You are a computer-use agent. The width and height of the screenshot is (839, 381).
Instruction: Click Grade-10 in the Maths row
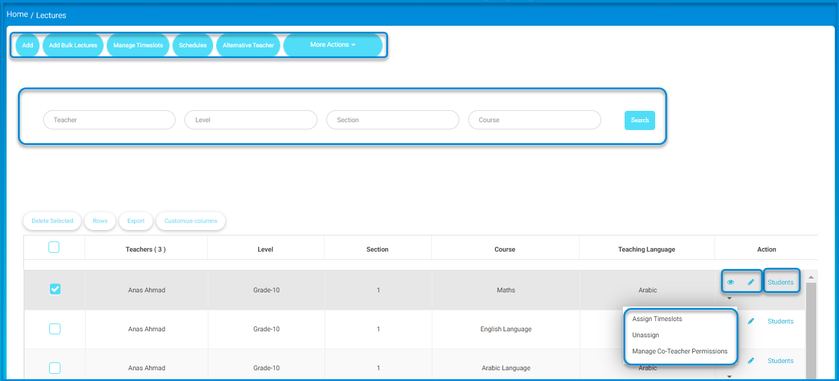[x=266, y=290]
